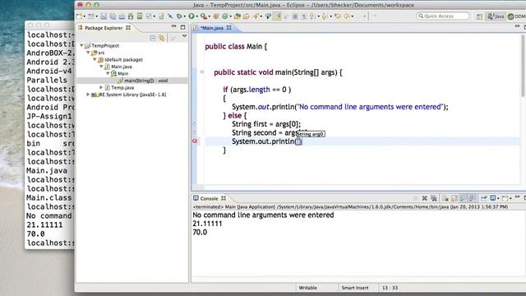Select main(String[]) : void in Package Explorer
Viewport: 526px width, 296px height.
point(146,81)
